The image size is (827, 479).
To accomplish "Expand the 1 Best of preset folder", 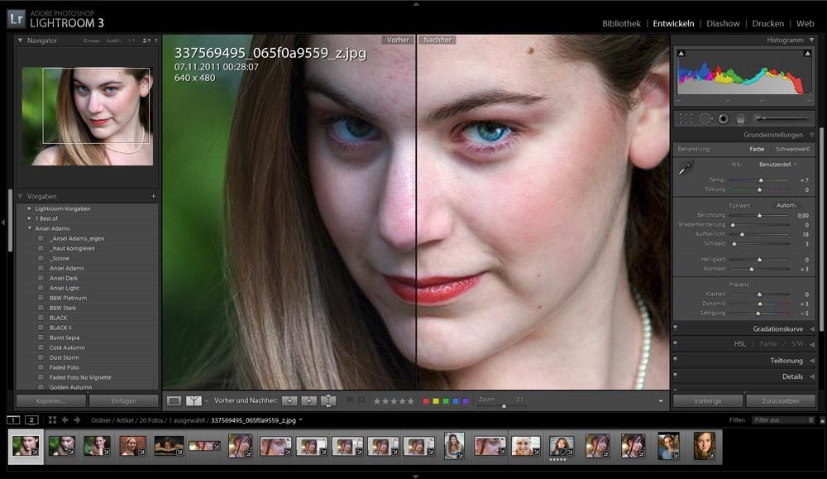I will click(30, 218).
